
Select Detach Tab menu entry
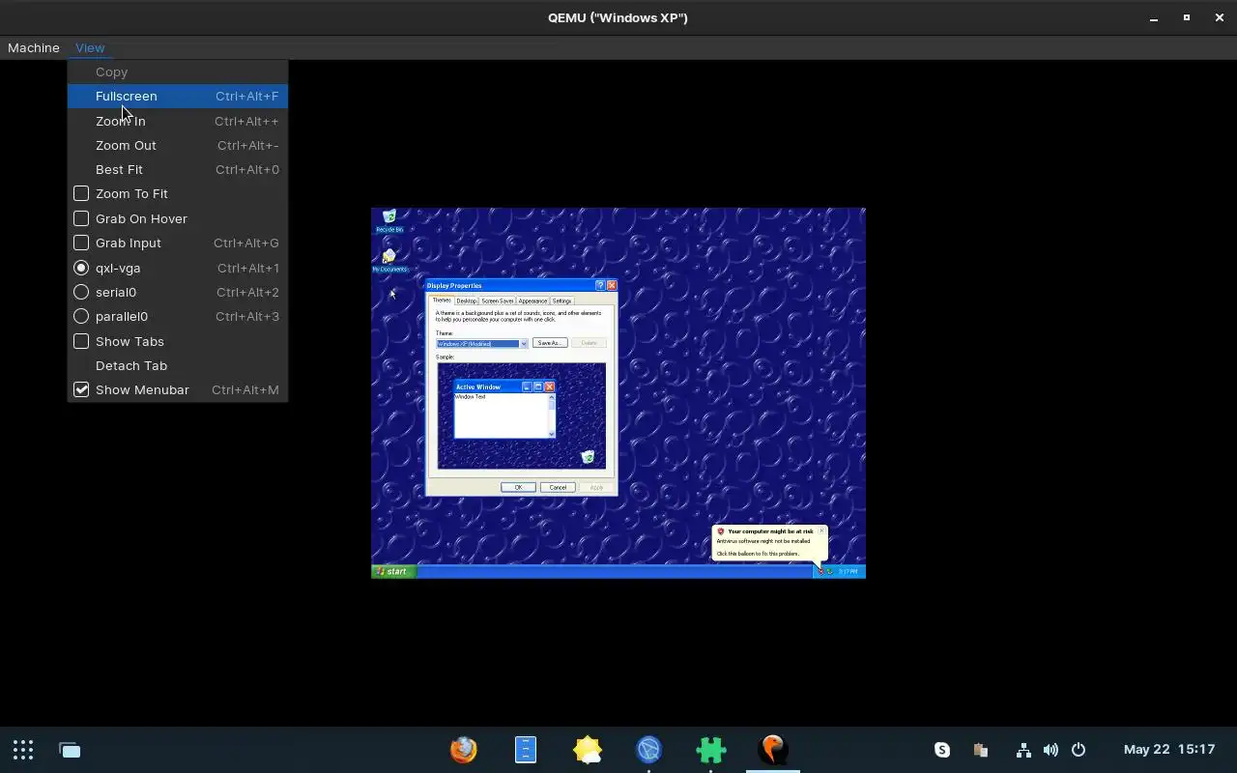177,365
